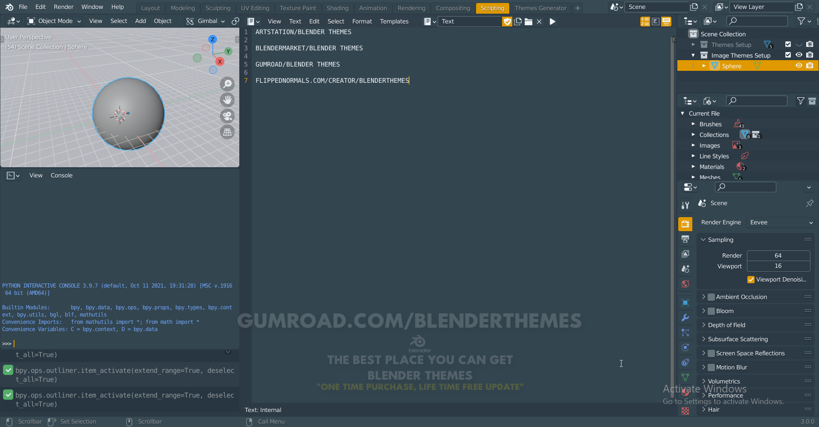Open the File menu
The height and width of the screenshot is (427, 819).
[x=23, y=7]
